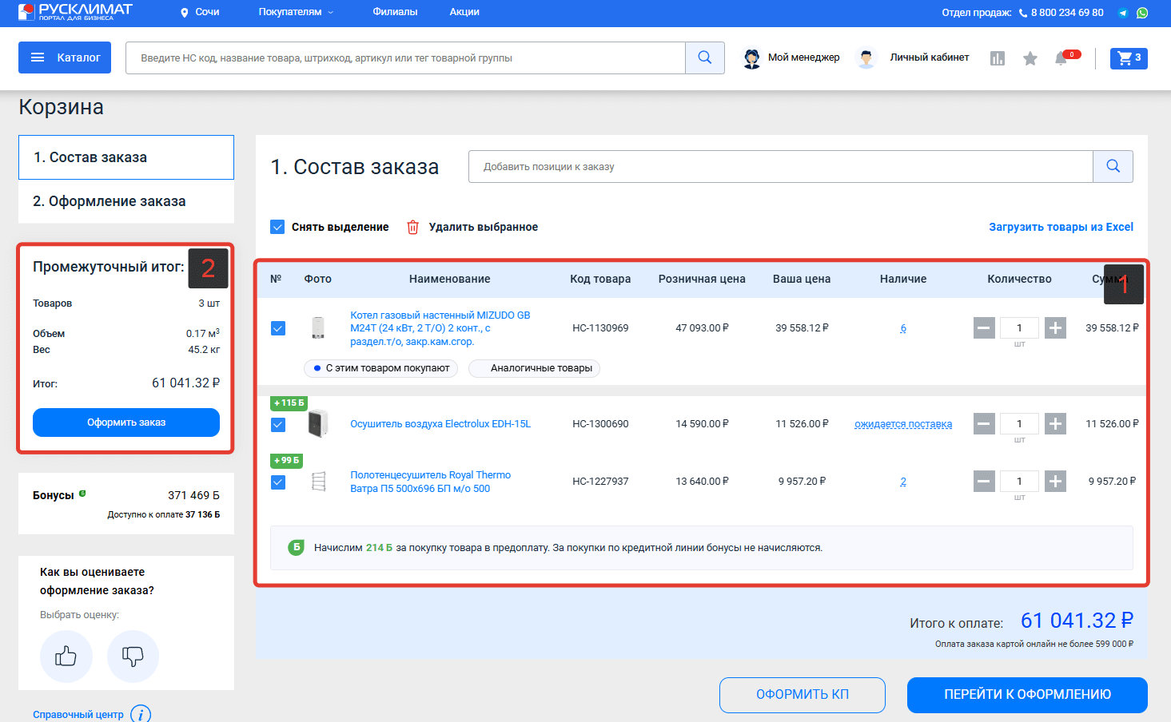The image size is (1171, 722).
Task: Focus the Добавить позиции к заказу field
Action: tap(781, 166)
